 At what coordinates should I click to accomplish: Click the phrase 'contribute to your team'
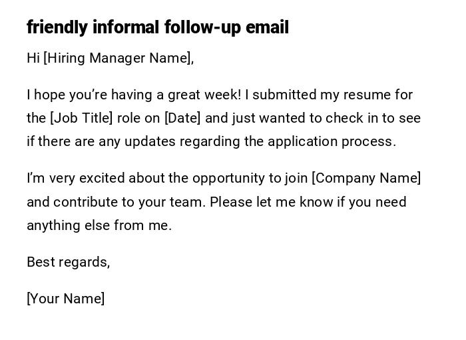(128, 202)
